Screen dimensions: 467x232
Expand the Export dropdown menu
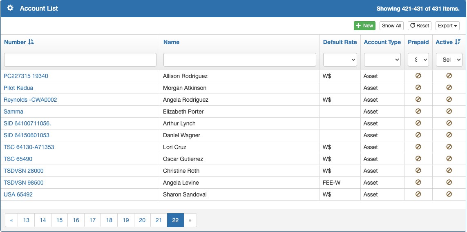tap(447, 26)
